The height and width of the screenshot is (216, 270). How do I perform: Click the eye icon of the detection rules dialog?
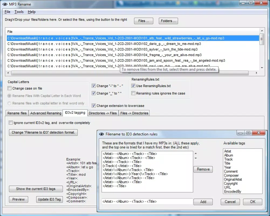coord(102,134)
